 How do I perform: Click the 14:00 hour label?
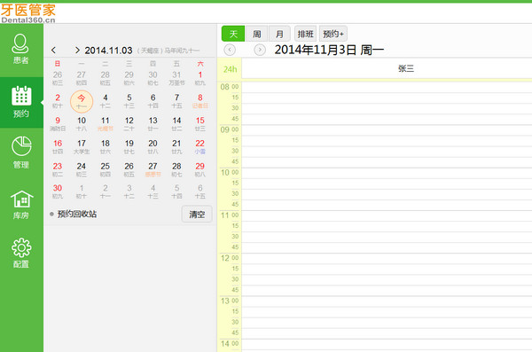[230, 343]
